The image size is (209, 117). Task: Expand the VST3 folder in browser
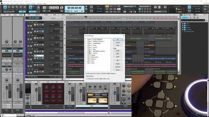coord(183,24)
